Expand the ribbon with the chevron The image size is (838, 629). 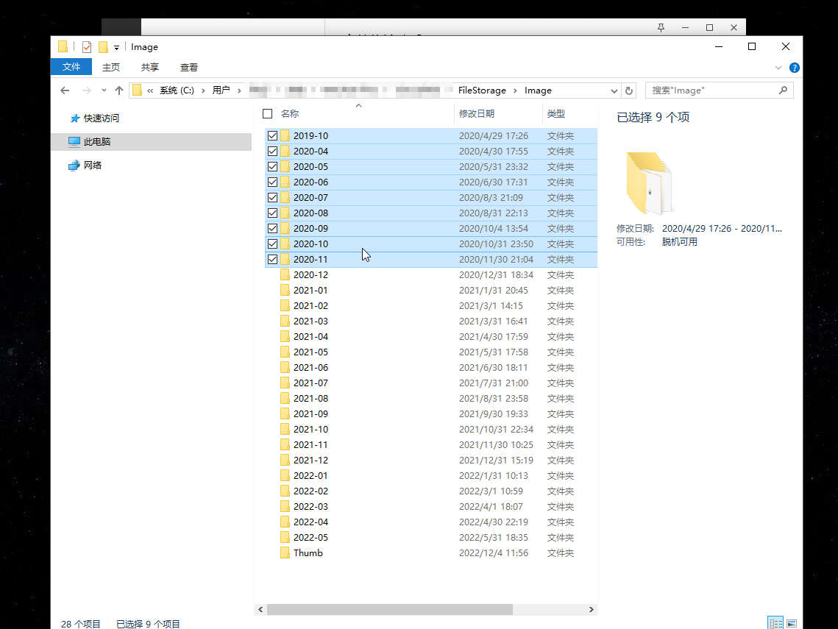click(779, 68)
